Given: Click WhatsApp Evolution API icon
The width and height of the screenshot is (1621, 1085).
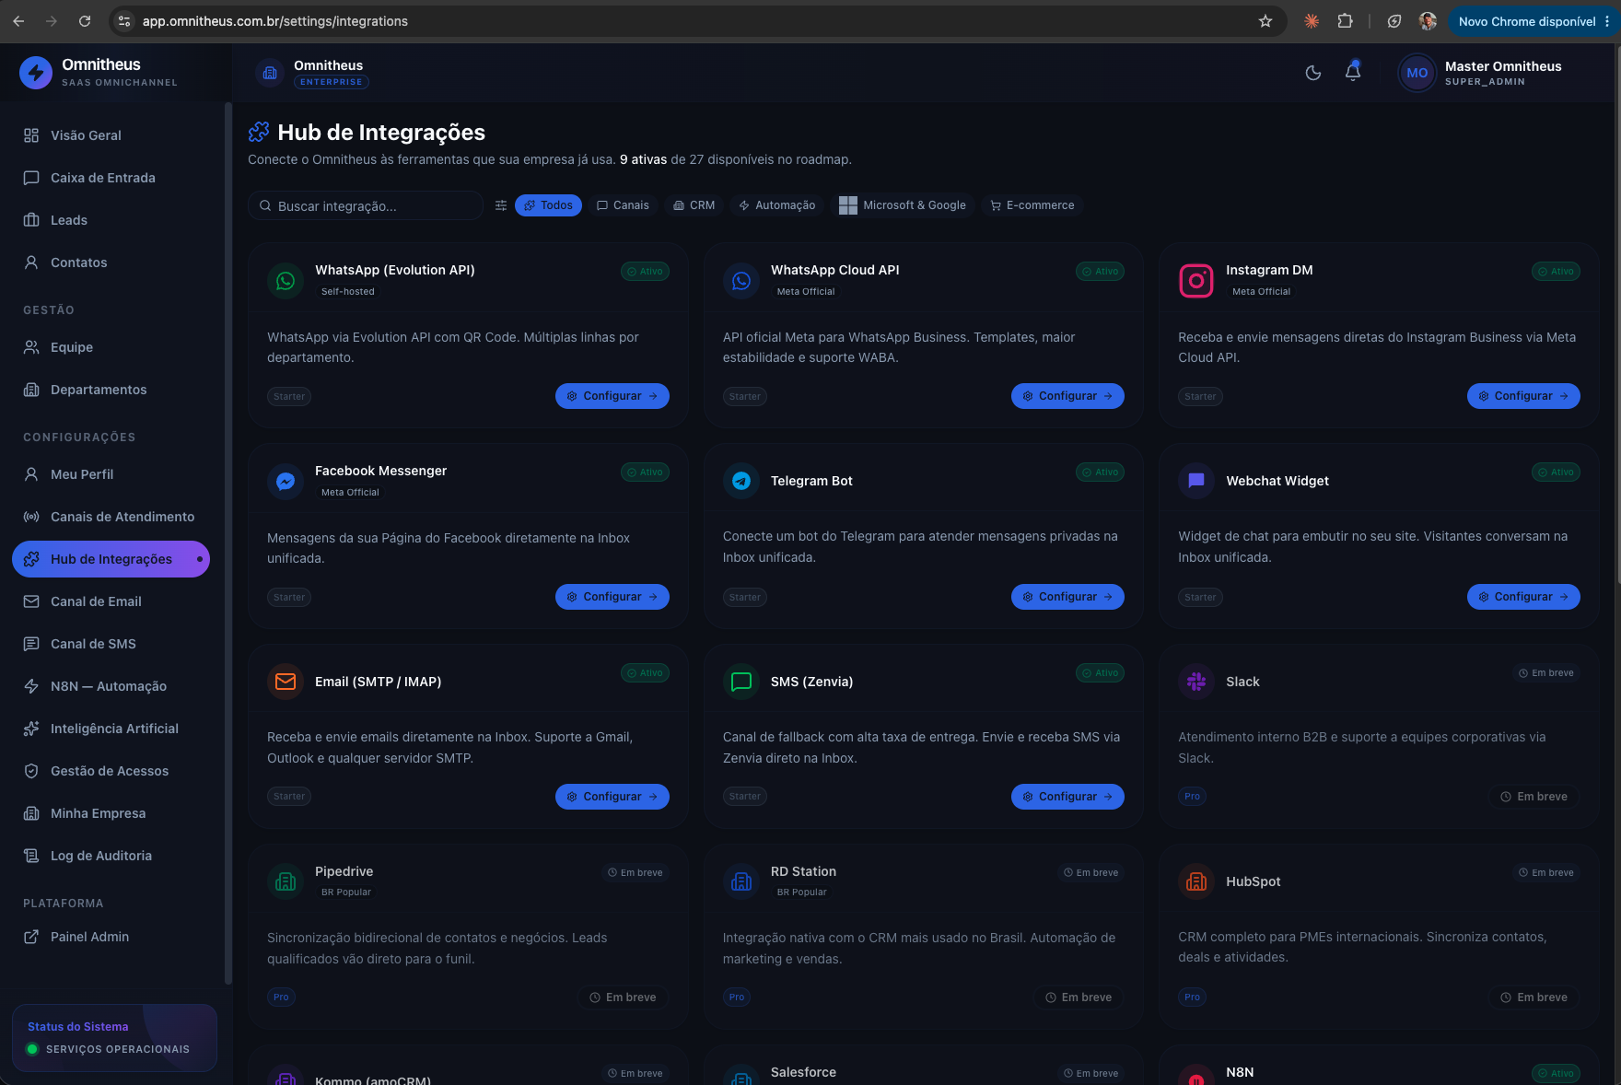Looking at the screenshot, I should 286,280.
